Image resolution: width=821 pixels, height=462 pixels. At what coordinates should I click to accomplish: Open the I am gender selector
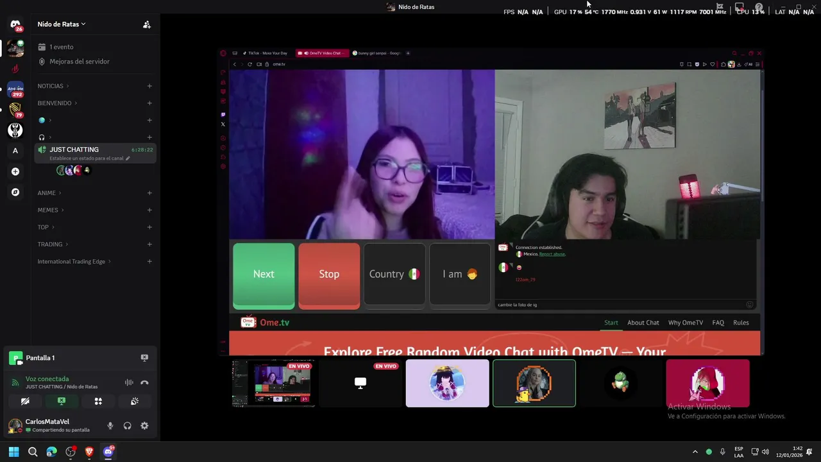[x=460, y=275]
